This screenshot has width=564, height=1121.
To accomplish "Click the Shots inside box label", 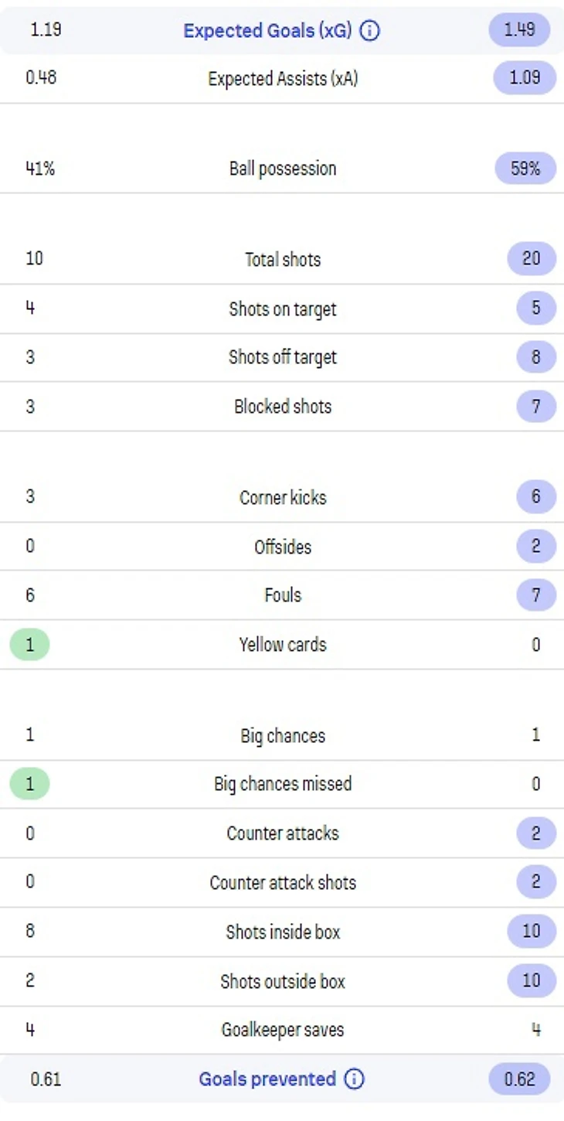I will pos(283,932).
